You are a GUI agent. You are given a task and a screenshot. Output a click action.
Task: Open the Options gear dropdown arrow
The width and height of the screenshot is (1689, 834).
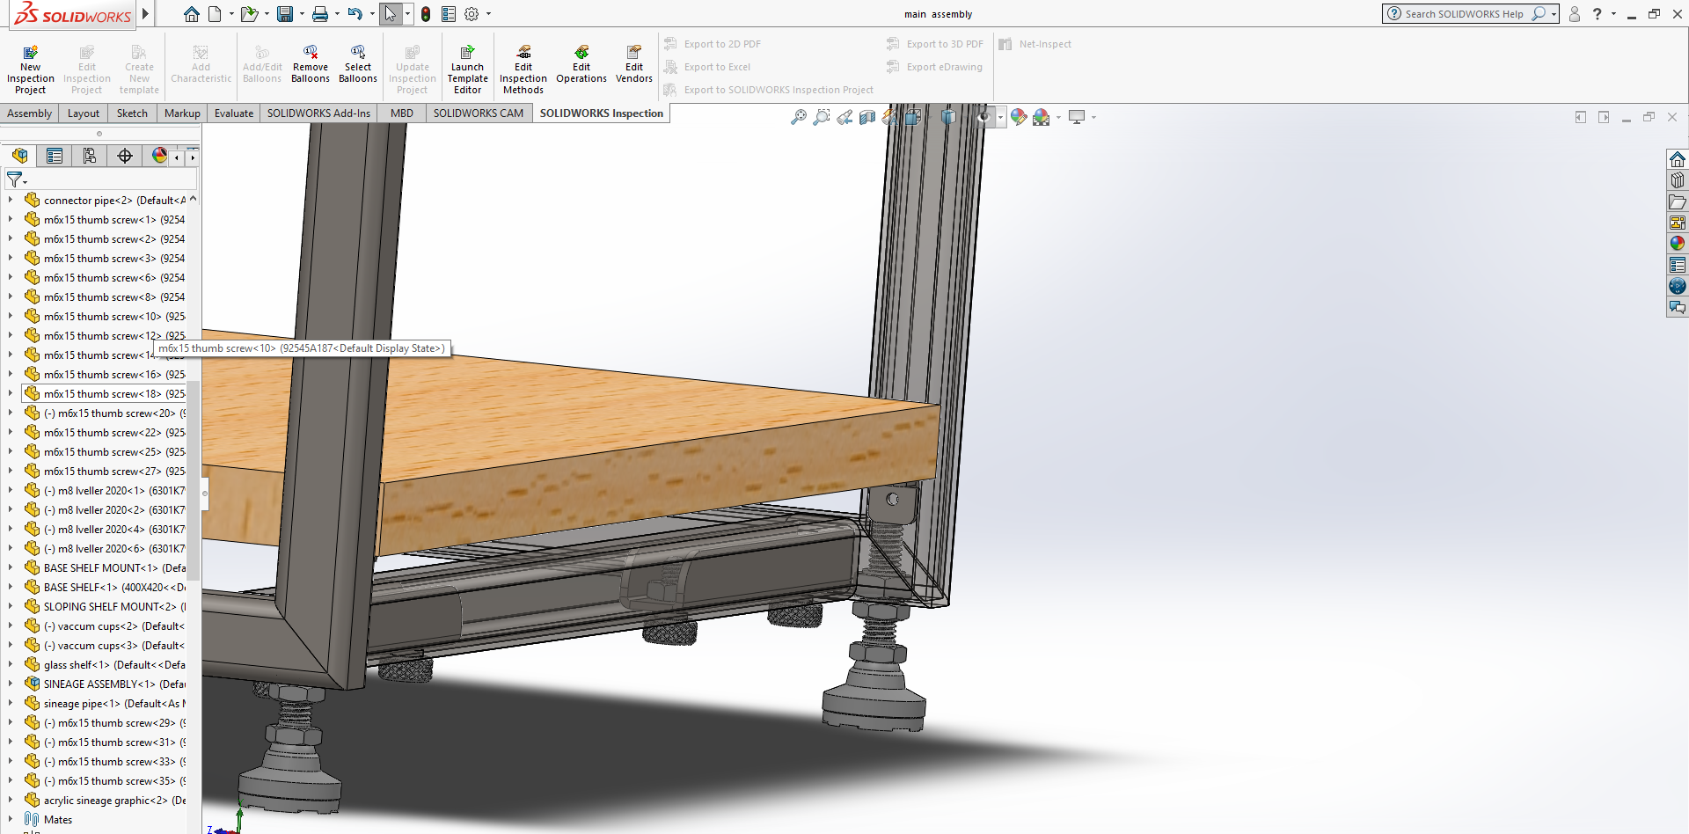point(488,14)
